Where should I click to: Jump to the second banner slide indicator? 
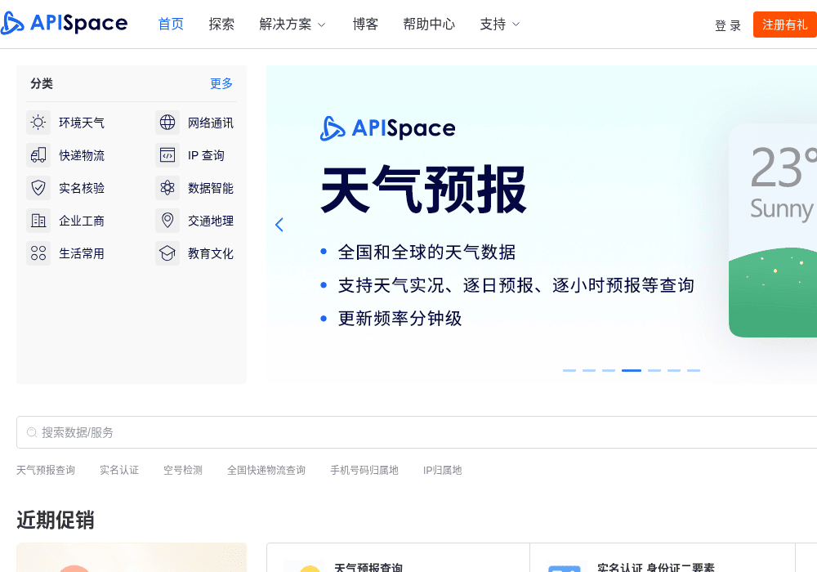click(589, 370)
